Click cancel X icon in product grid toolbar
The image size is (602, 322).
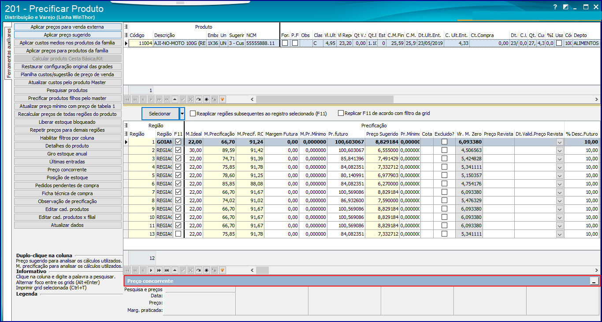coord(191,100)
